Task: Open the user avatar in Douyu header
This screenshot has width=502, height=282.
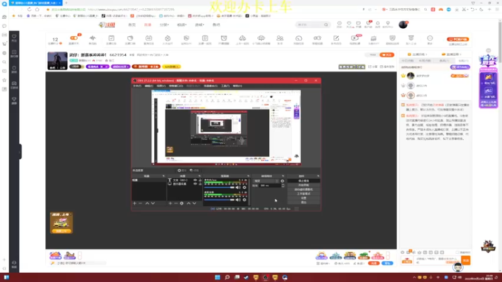Action: pyautogui.click(x=403, y=24)
